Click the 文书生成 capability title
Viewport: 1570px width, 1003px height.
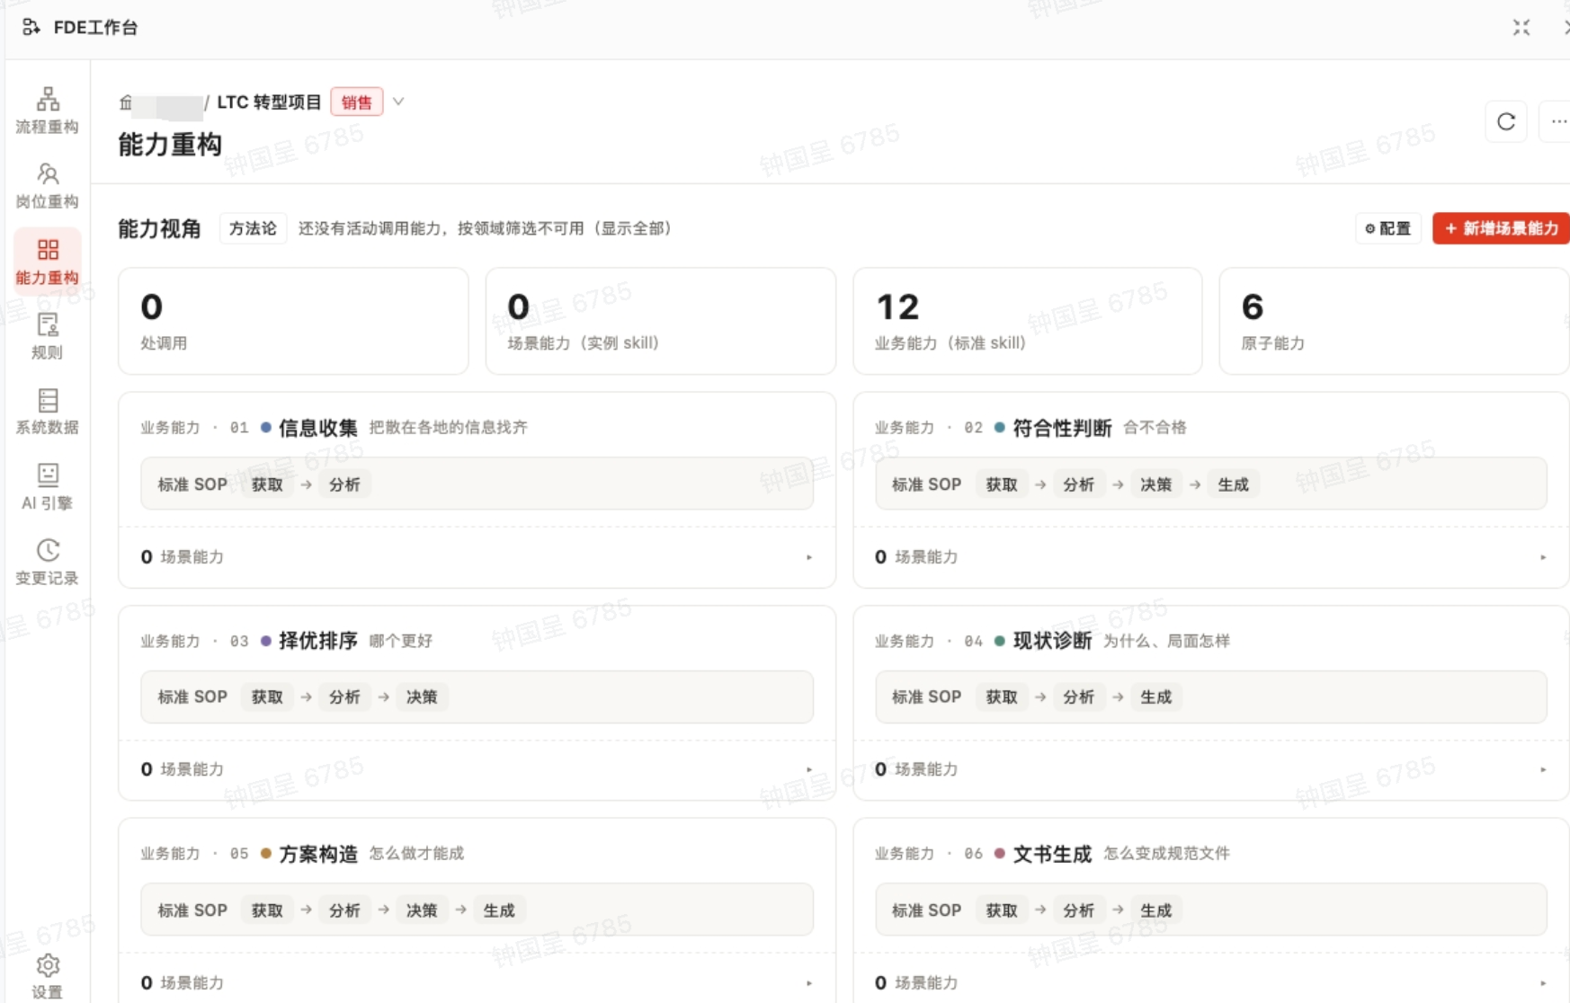(1053, 854)
